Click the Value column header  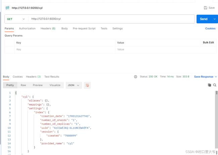(x=120, y=43)
